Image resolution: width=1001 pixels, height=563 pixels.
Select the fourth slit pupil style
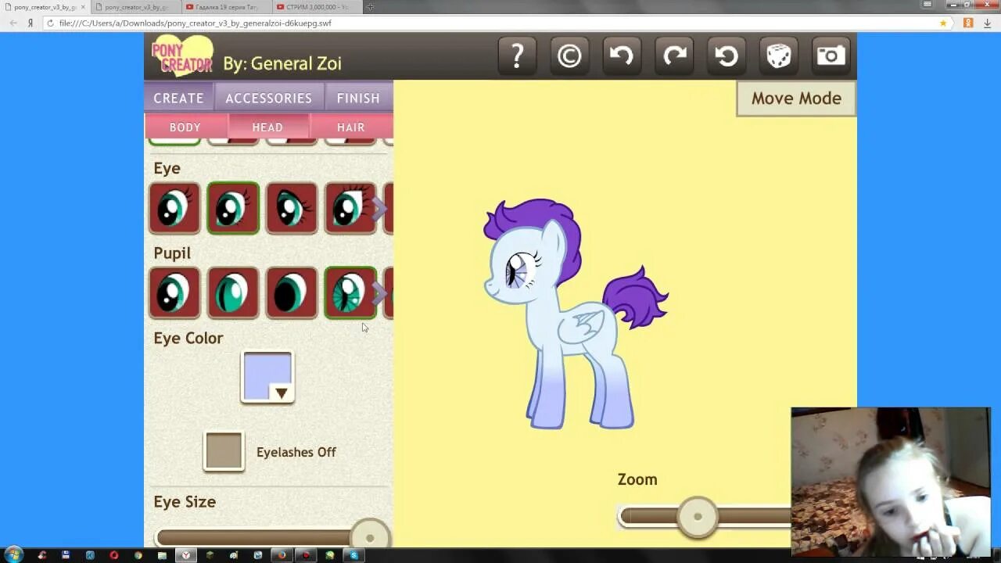[350, 293]
